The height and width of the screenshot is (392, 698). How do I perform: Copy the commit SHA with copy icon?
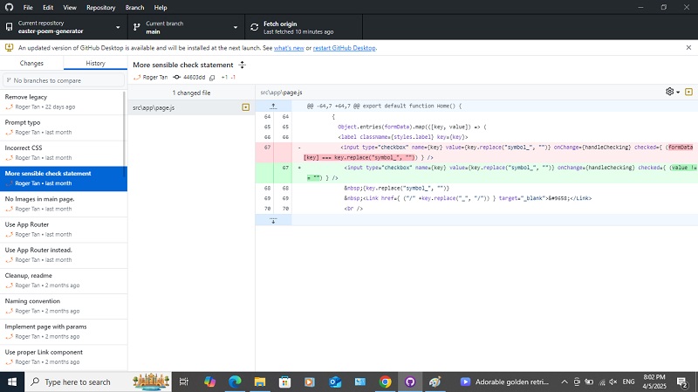coord(212,78)
